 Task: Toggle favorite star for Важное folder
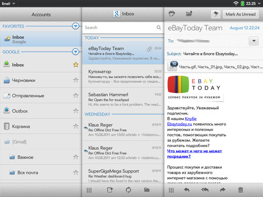76,157
